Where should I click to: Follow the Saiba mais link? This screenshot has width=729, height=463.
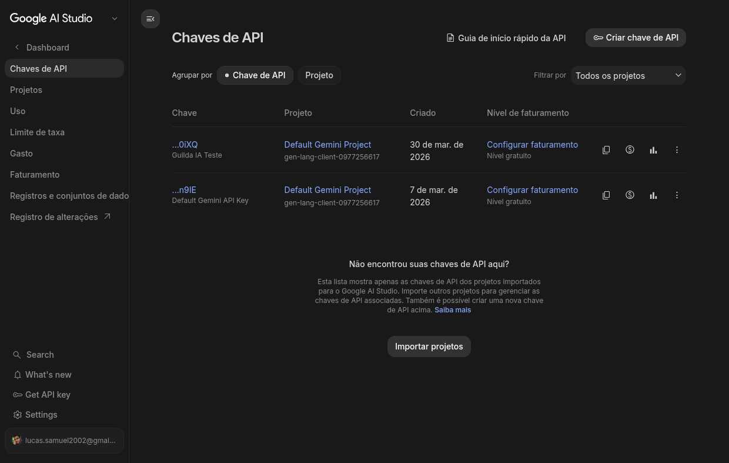point(453,309)
